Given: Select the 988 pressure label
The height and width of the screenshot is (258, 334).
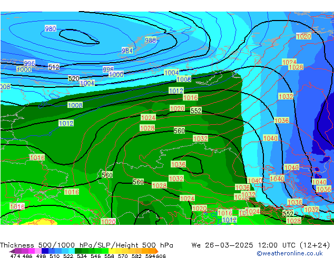Looking at the screenshot, I should coord(150,40).
